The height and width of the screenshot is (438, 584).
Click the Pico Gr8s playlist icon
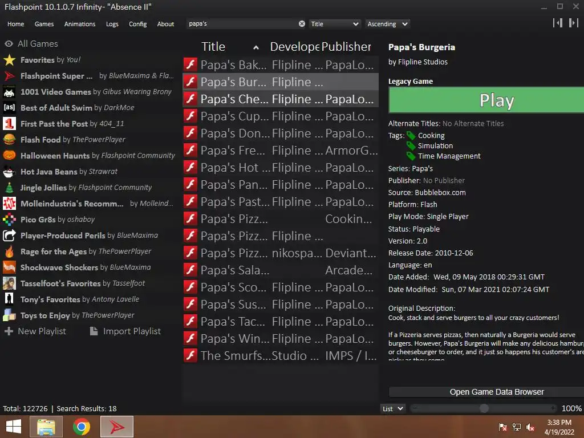click(x=9, y=220)
